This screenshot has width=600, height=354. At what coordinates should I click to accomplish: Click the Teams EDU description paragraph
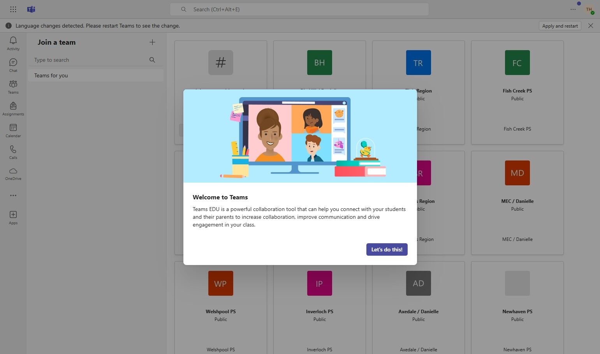[x=299, y=217]
